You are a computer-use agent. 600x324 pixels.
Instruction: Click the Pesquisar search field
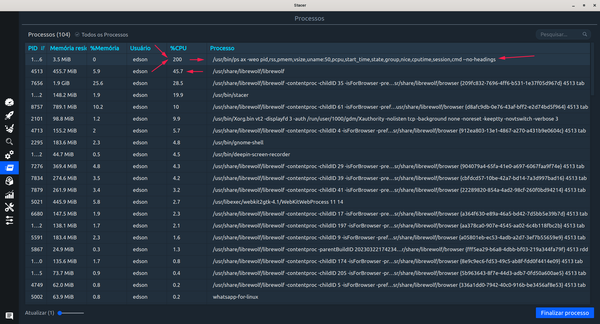point(560,34)
